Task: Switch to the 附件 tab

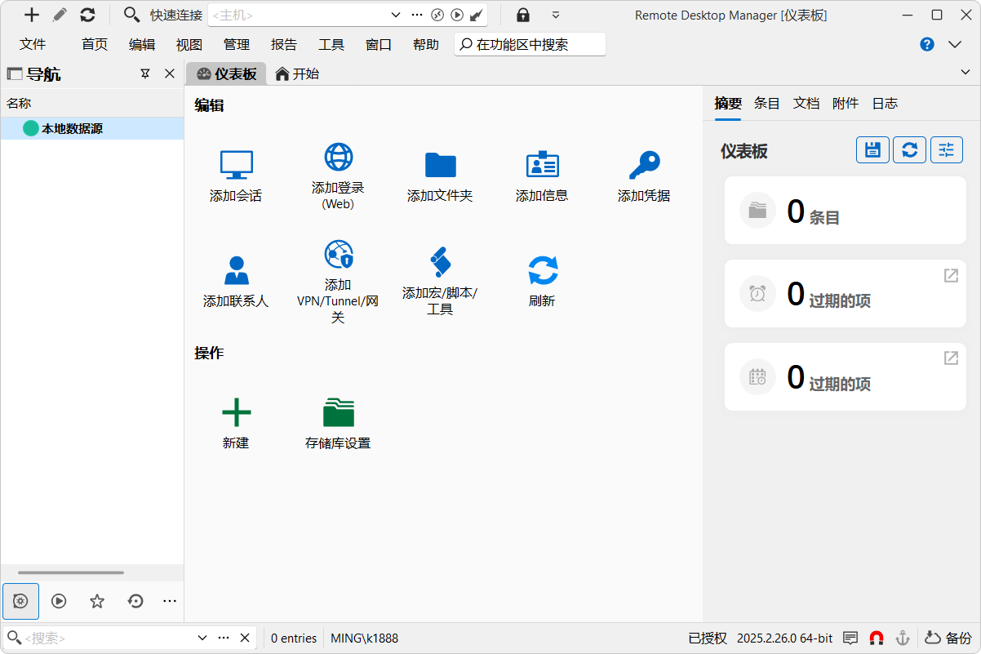Action: (846, 103)
